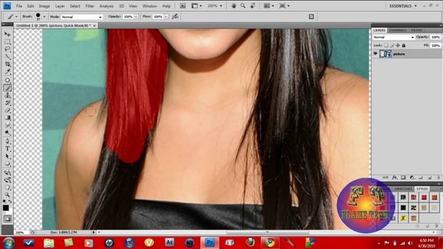Select the Crop tool
This screenshot has width=443, height=249.
pos(8,64)
